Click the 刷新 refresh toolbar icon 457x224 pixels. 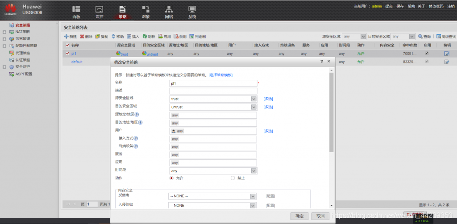click(x=145, y=37)
